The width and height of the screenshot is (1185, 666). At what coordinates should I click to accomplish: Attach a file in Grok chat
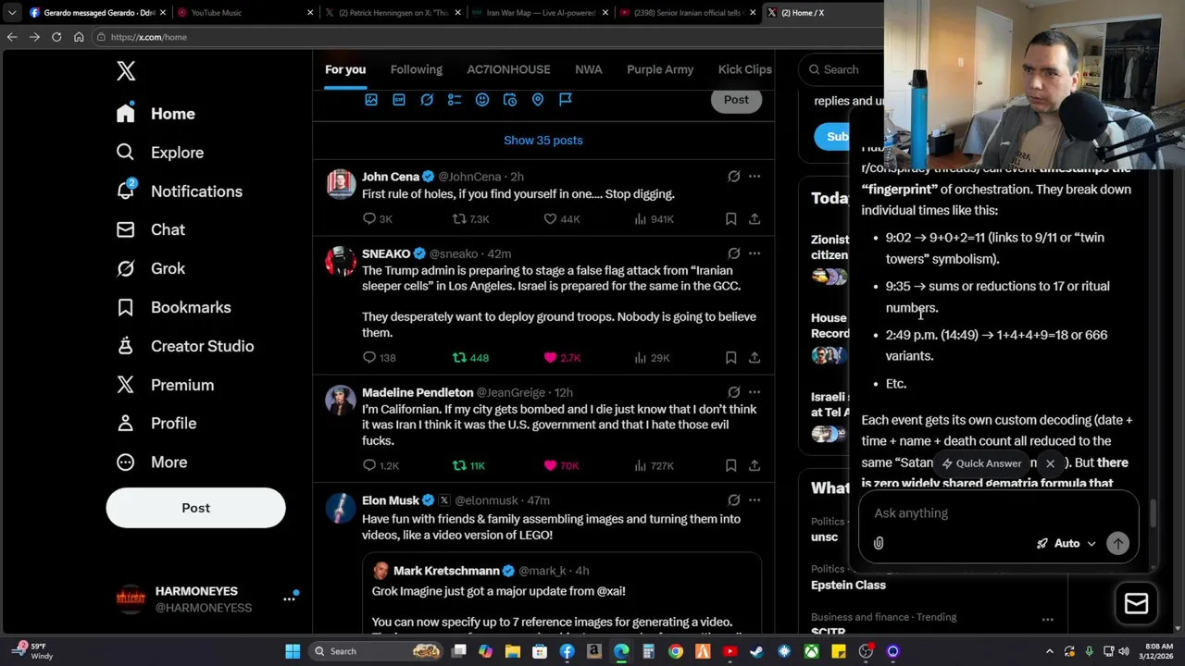[879, 544]
